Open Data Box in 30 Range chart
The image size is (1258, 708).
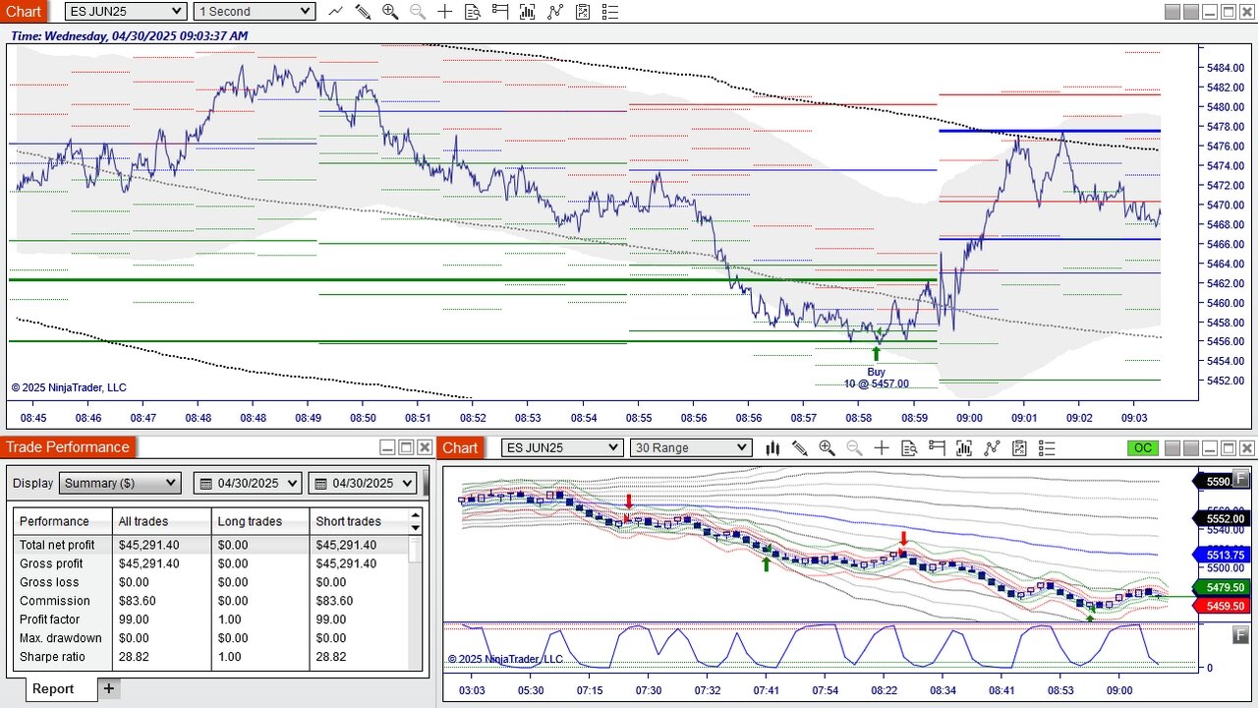click(909, 448)
